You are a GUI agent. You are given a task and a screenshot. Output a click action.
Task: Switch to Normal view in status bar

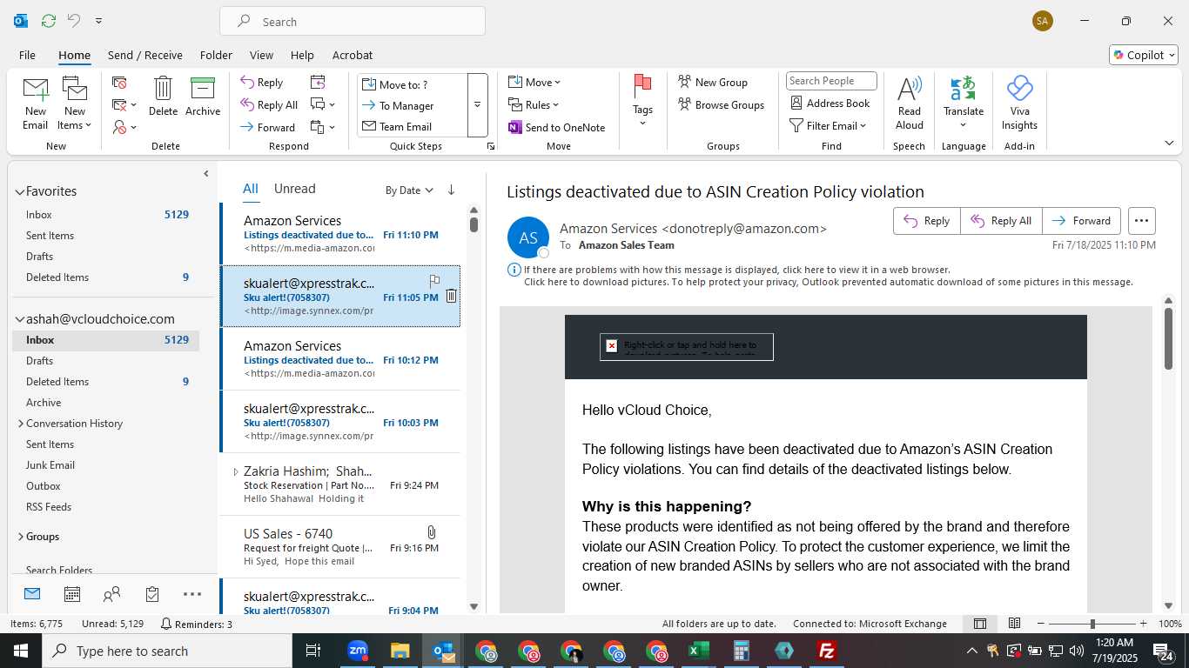point(980,624)
